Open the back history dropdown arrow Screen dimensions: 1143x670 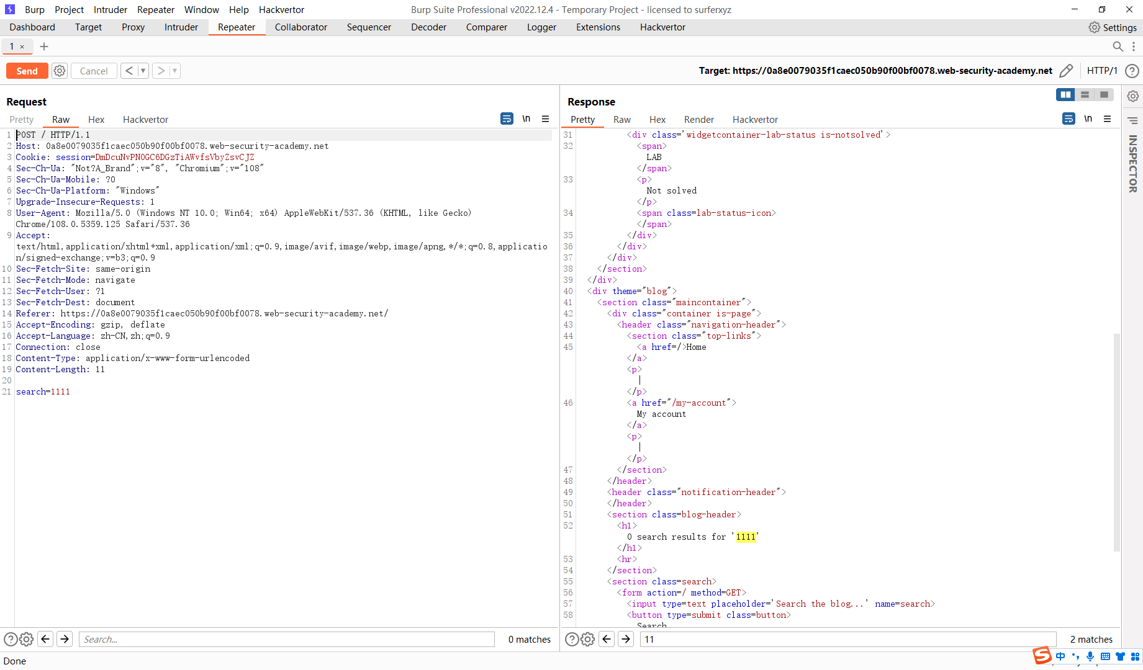point(143,71)
